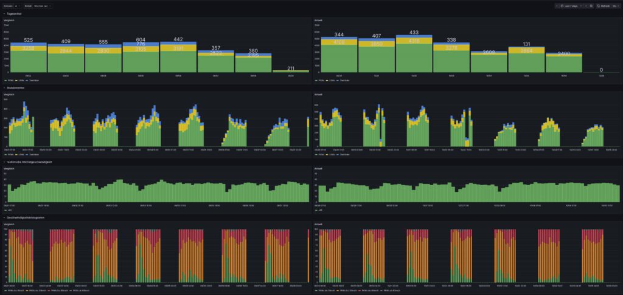Click the zoom out time range icon
The height and width of the screenshot is (295, 623).
click(591, 5)
